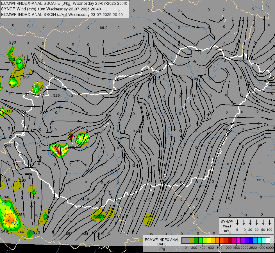Screen dimensions: 275x253
Task: Pick the pure blue swatch in the CAPE legend
Action: pos(251,240)
